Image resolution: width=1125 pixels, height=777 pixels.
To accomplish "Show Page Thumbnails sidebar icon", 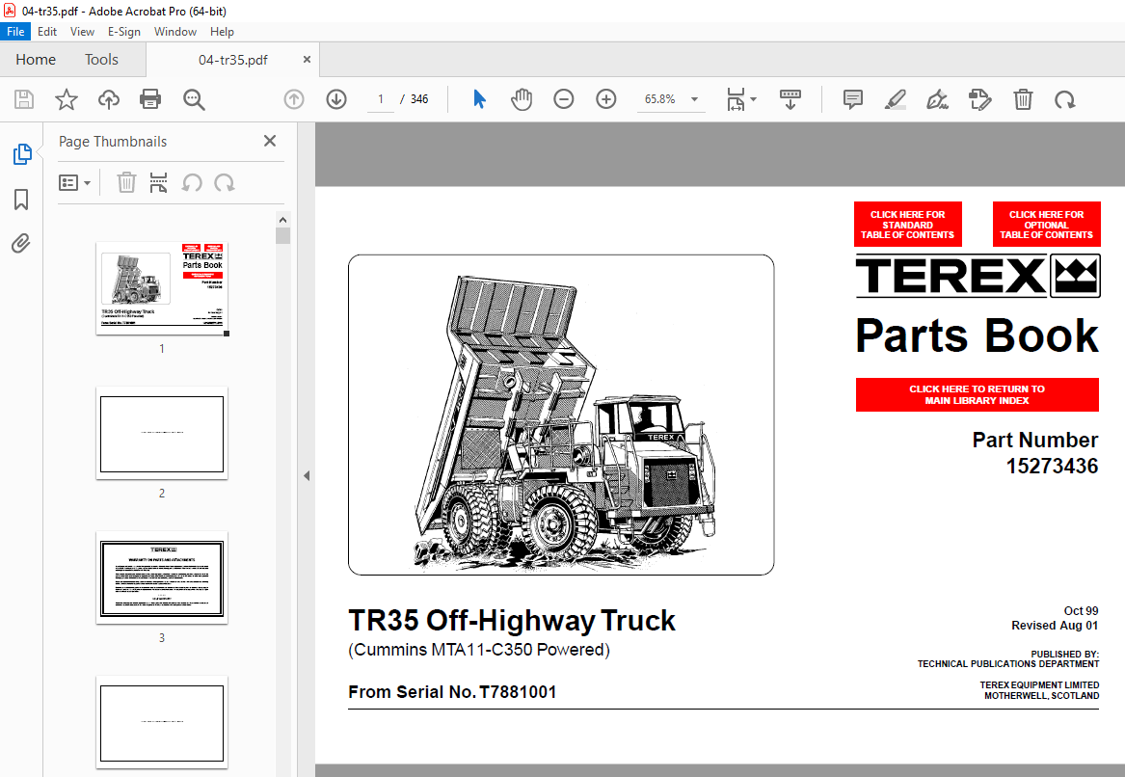I will pos(22,153).
